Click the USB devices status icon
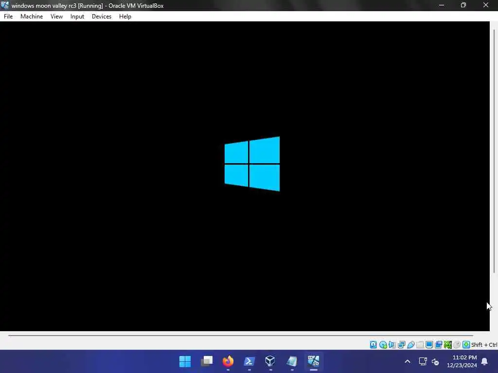The height and width of the screenshot is (373, 498). 410,344
